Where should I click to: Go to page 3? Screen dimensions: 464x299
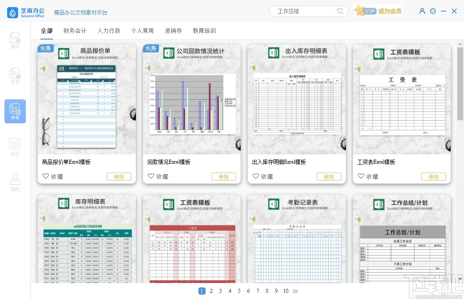221,291
